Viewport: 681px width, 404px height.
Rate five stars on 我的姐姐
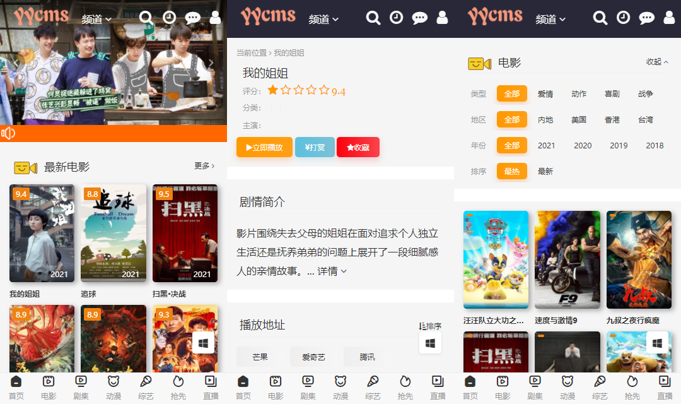click(x=324, y=90)
